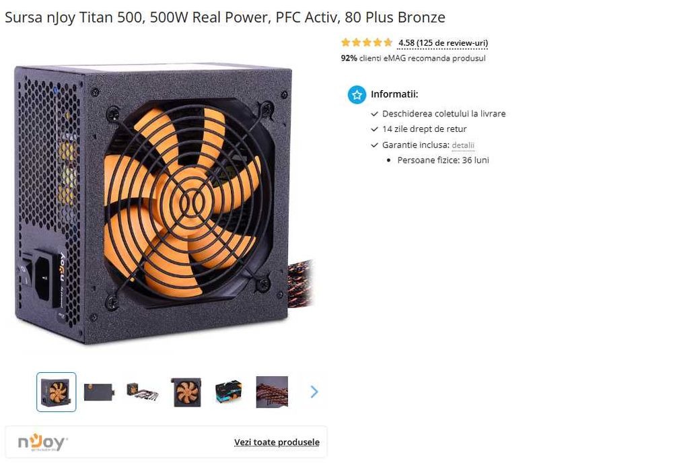Click checkmark beside Garantie inclusa
Image resolution: width=673 pixels, height=463 pixels.
point(374,145)
